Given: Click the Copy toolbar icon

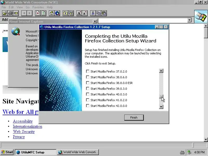Looking at the screenshot, I should click(x=99, y=13).
